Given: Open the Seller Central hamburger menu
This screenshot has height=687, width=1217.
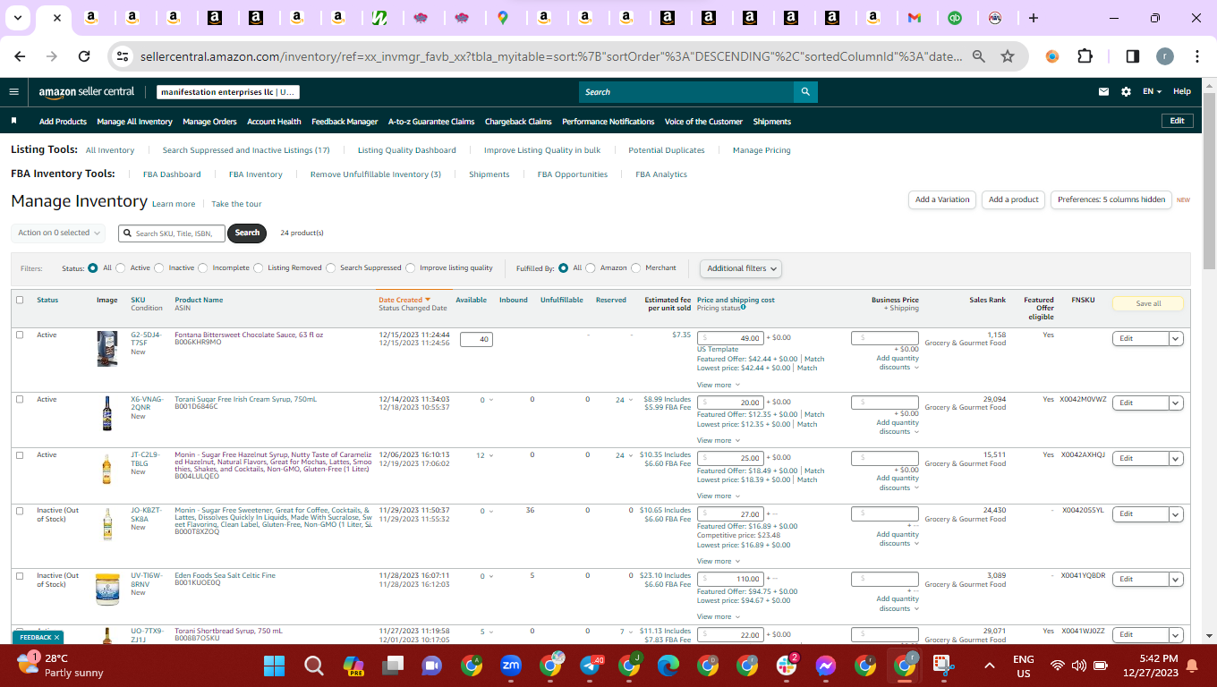Looking at the screenshot, I should pos(13,91).
